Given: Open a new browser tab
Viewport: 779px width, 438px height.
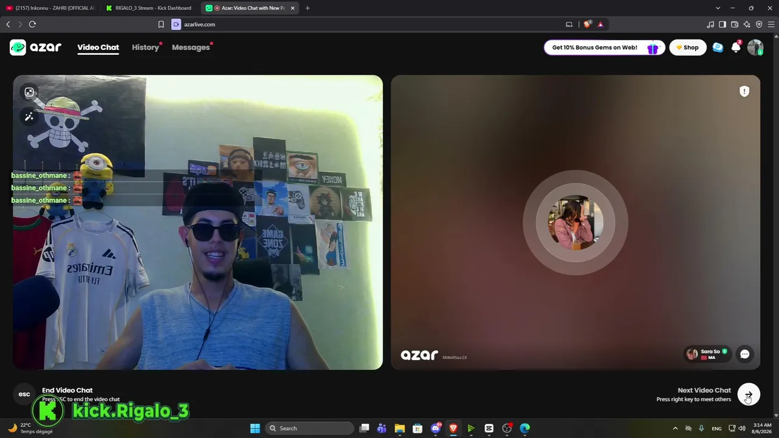Looking at the screenshot, I should 307,8.
